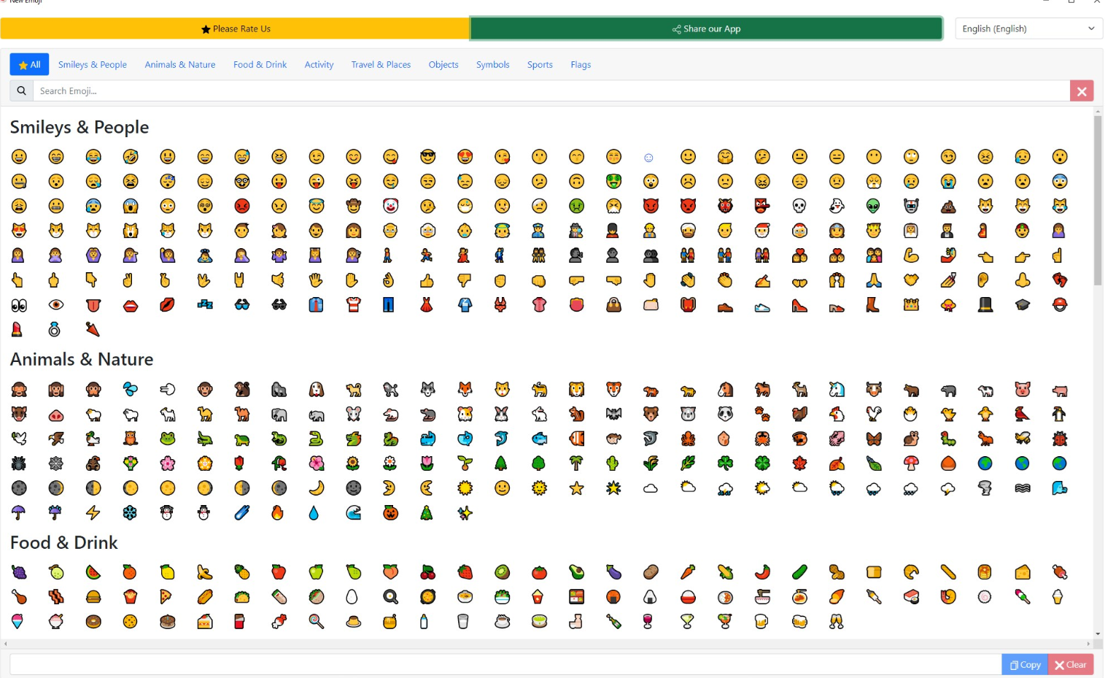Select the ladybug emoji
The image size is (1105, 678).
point(1059,439)
